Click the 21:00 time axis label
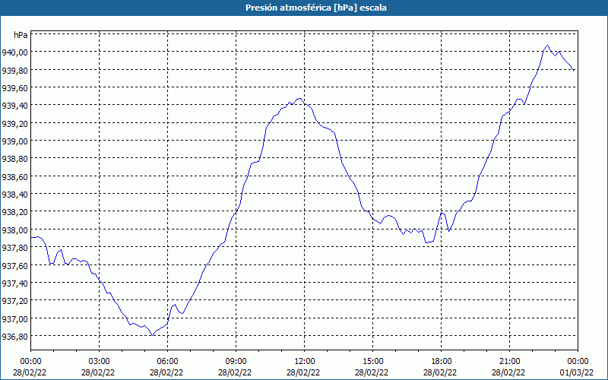The image size is (608, 380). pyautogui.click(x=509, y=362)
